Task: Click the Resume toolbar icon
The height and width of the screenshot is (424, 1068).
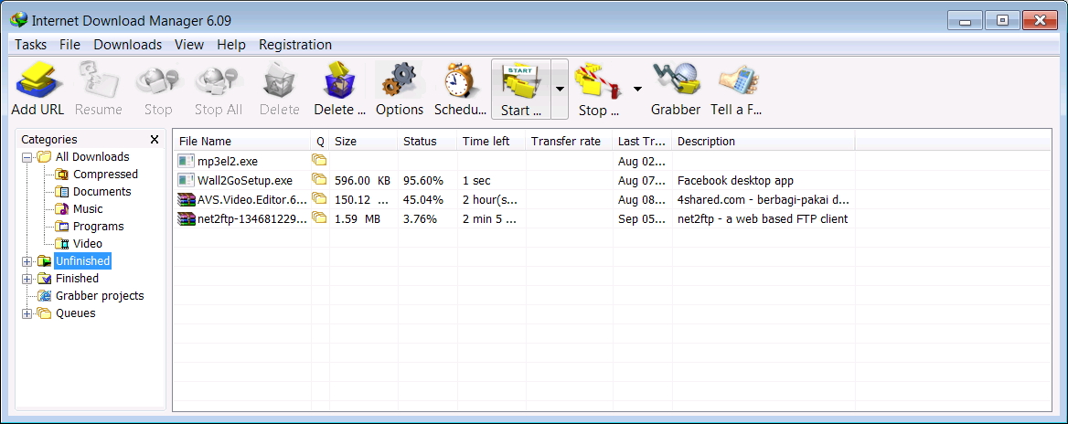Action: [x=99, y=80]
